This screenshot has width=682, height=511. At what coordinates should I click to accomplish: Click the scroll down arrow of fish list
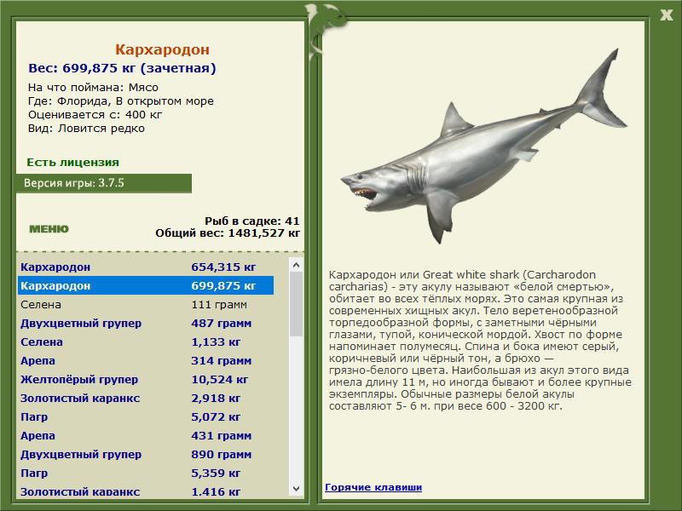296,488
